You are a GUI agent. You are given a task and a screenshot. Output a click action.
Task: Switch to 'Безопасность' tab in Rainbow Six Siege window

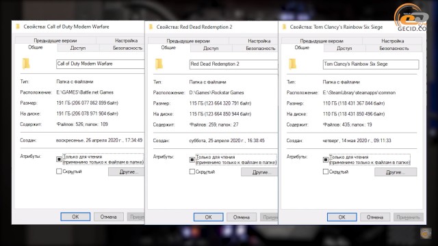pyautogui.click(x=394, y=49)
